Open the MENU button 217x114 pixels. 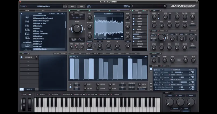(x=72, y=6)
